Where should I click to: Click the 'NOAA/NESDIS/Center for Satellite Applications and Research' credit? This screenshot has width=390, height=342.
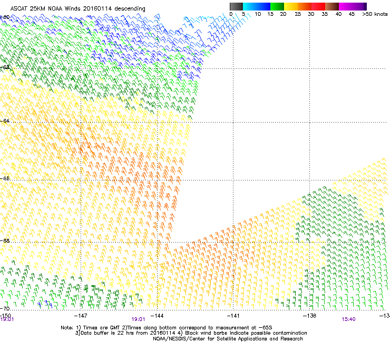(228, 339)
